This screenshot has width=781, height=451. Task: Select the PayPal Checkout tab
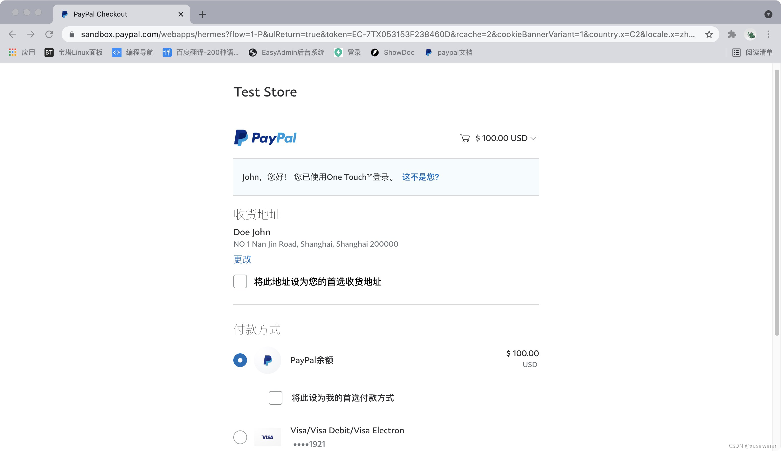click(121, 14)
